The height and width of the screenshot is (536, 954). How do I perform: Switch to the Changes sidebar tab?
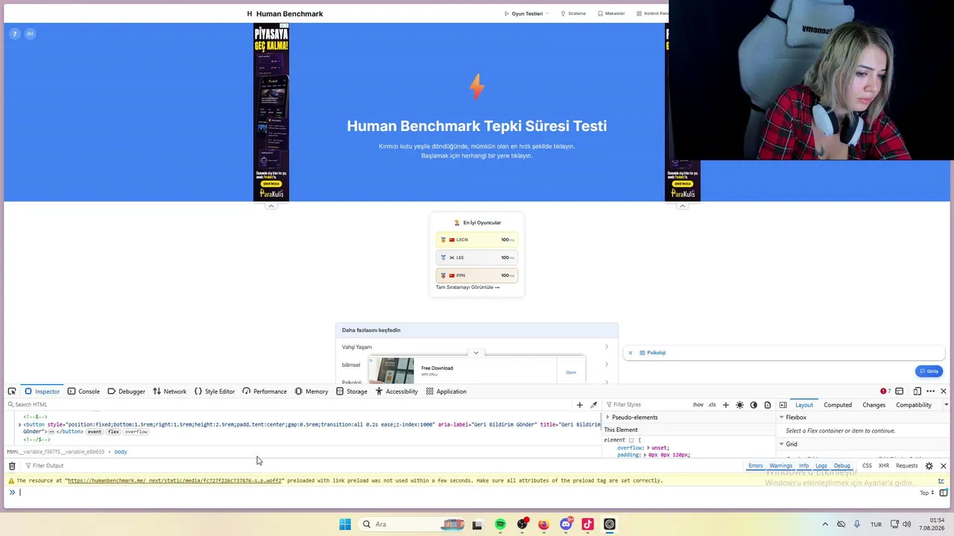pyautogui.click(x=874, y=405)
